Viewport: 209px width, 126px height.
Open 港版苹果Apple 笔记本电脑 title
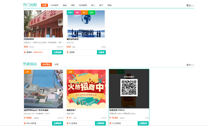click(x=36, y=110)
